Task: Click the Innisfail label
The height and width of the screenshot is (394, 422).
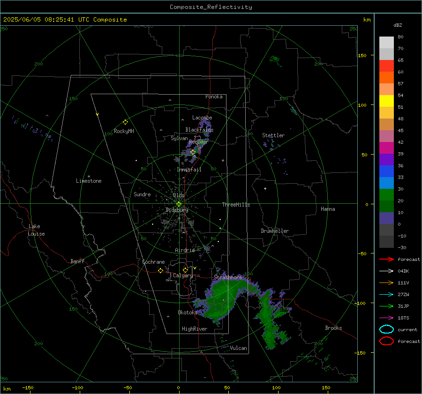Action: coord(189,170)
